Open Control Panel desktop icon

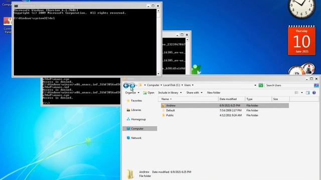[8, 25]
